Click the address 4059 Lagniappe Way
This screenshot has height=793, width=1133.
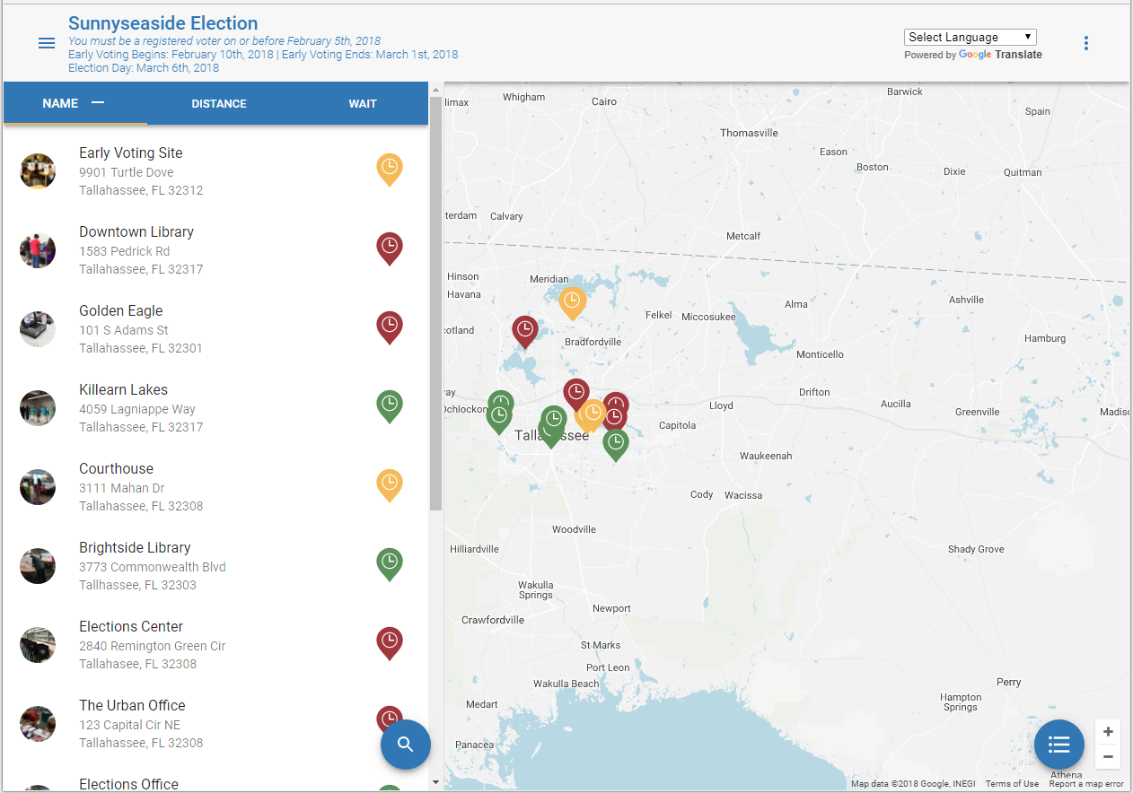(x=137, y=409)
